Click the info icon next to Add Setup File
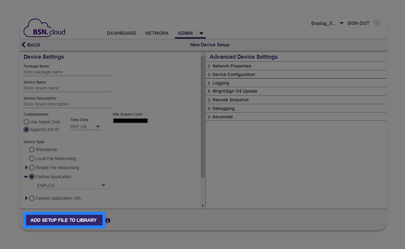405x249 pixels. click(108, 220)
